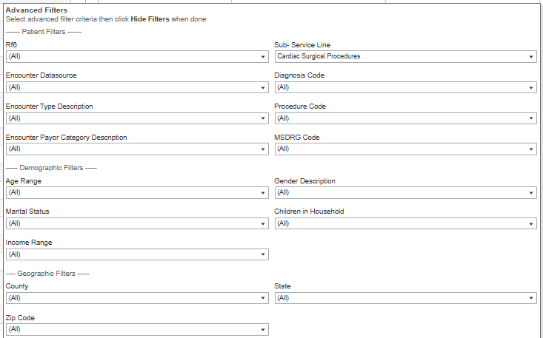Open the Rf6 filter dropdown
This screenshot has height=338, width=543.
136,56
